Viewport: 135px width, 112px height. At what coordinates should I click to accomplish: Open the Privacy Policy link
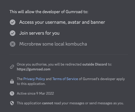tap(34, 79)
